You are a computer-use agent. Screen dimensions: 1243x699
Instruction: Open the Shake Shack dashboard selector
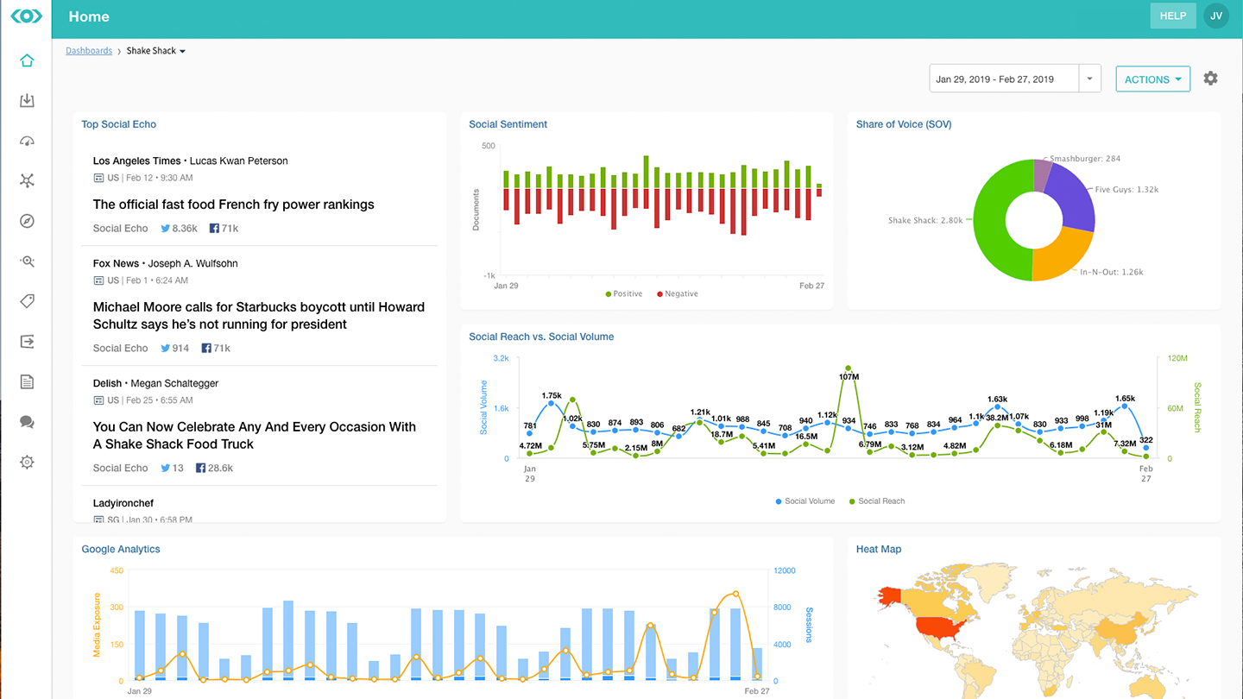(x=155, y=50)
